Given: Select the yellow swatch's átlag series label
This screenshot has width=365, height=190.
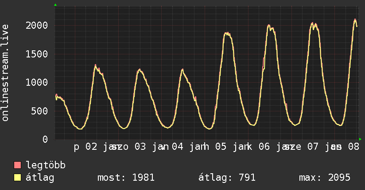Looking at the screenshot, I should [40, 178].
